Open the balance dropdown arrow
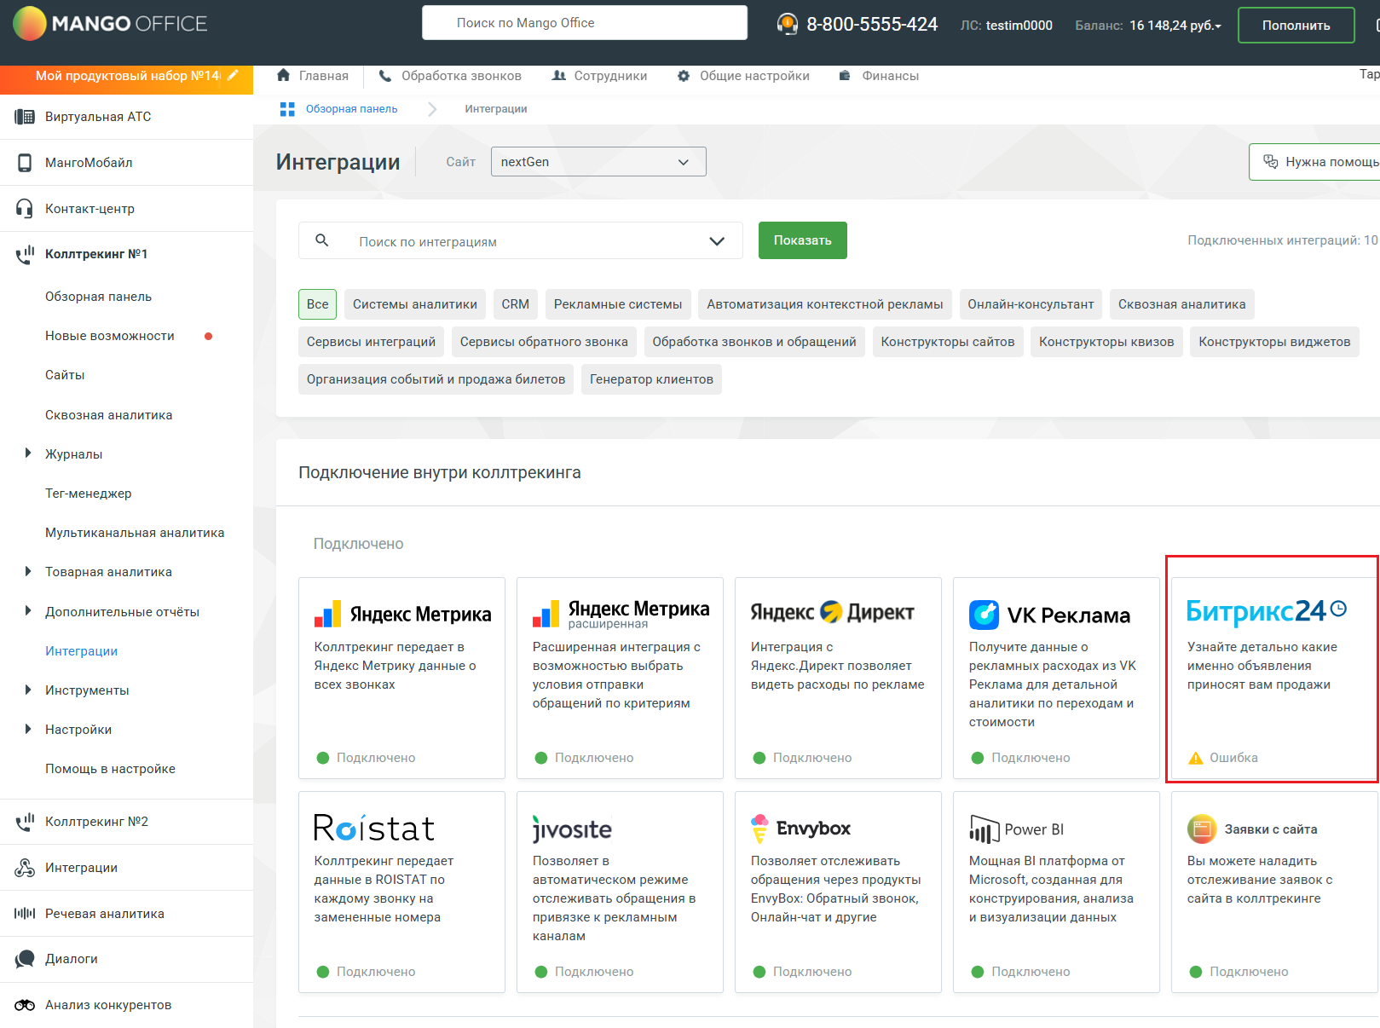 point(1218,26)
